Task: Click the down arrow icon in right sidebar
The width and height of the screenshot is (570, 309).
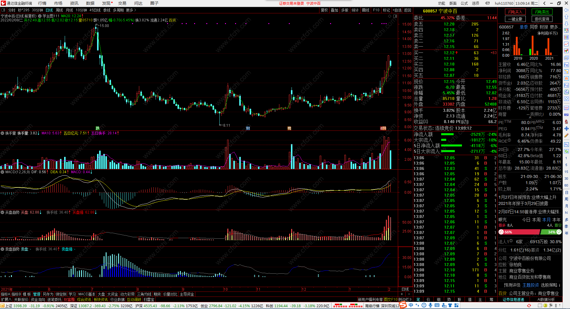Action: point(566,23)
